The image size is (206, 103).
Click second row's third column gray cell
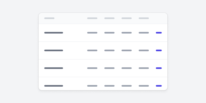coord(109,50)
